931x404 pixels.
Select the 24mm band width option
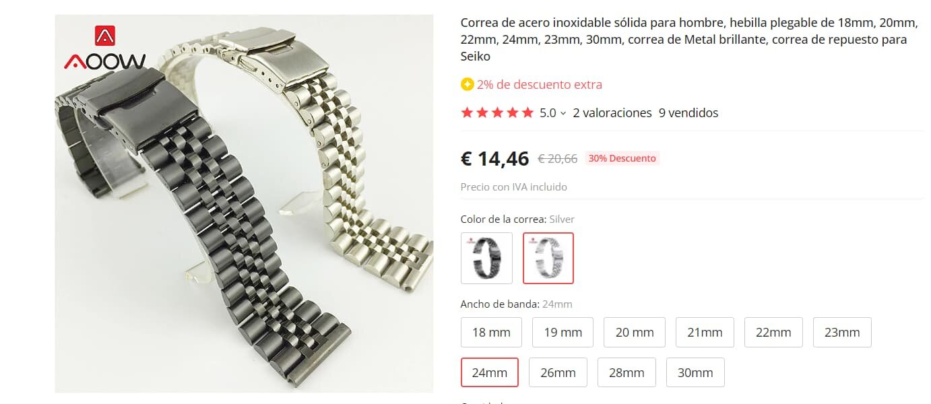point(490,372)
